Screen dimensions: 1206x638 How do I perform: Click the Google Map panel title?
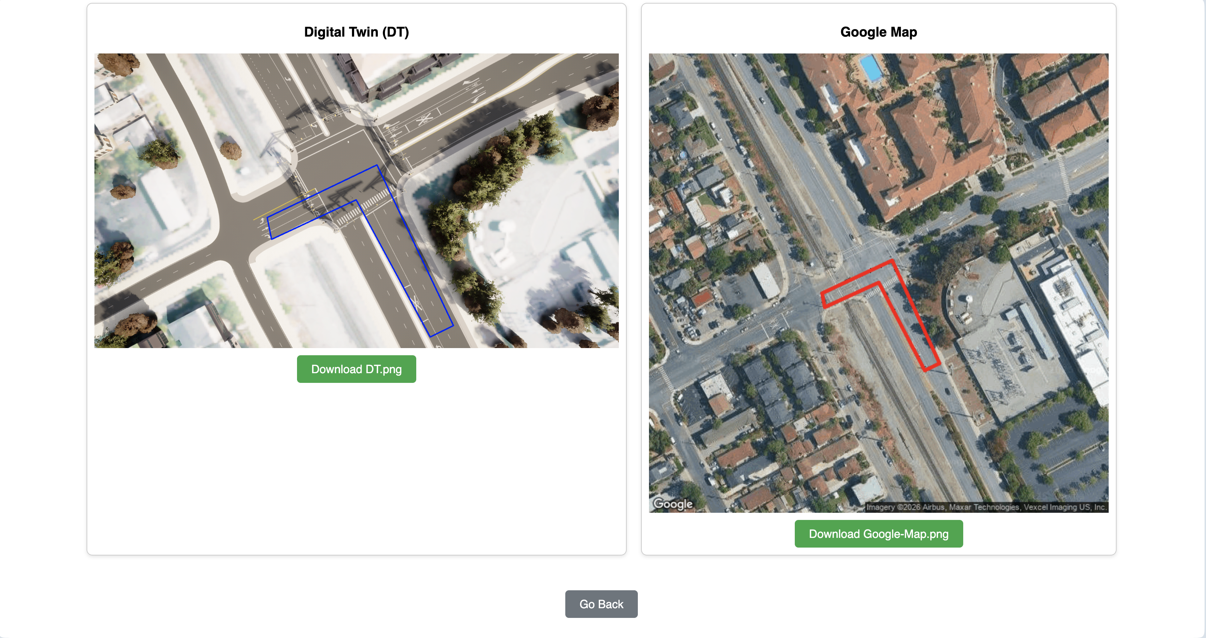(878, 32)
